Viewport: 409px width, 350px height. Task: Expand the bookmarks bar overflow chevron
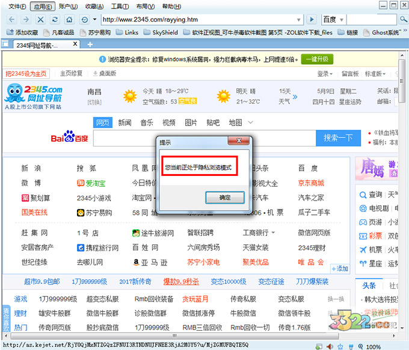405,31
